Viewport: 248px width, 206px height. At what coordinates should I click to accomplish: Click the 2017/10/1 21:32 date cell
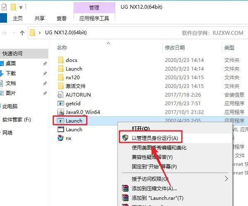(184, 112)
